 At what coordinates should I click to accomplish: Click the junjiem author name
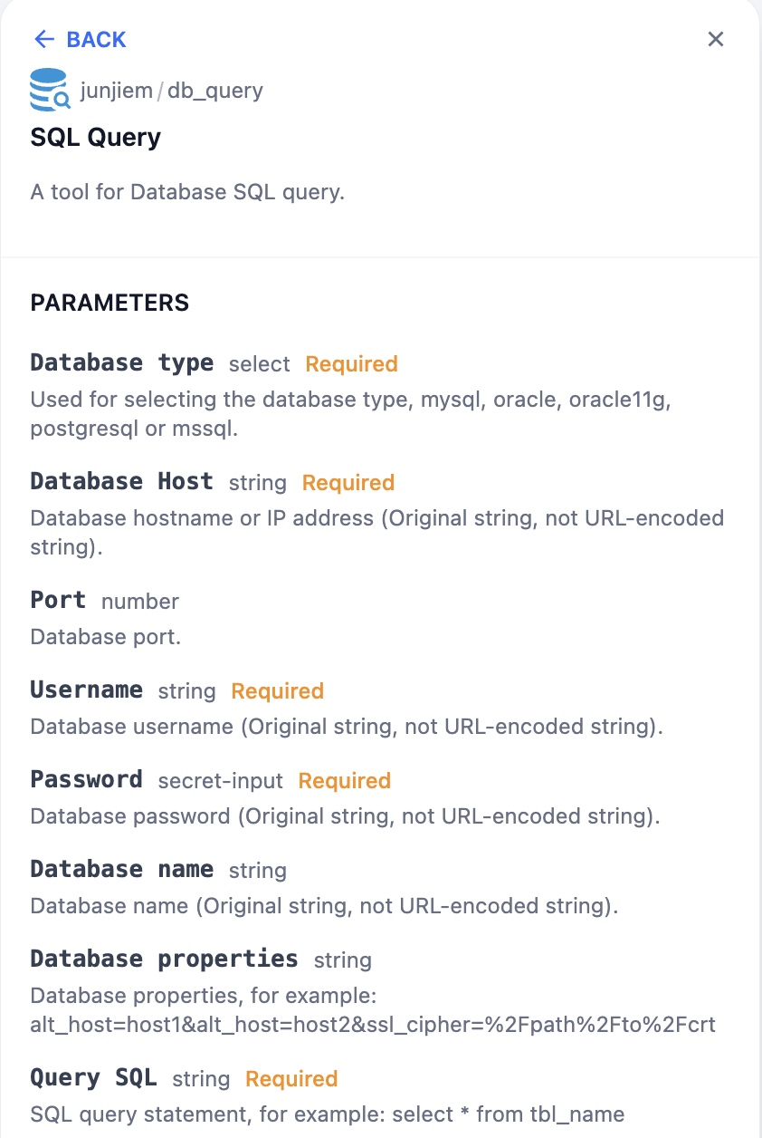116,91
